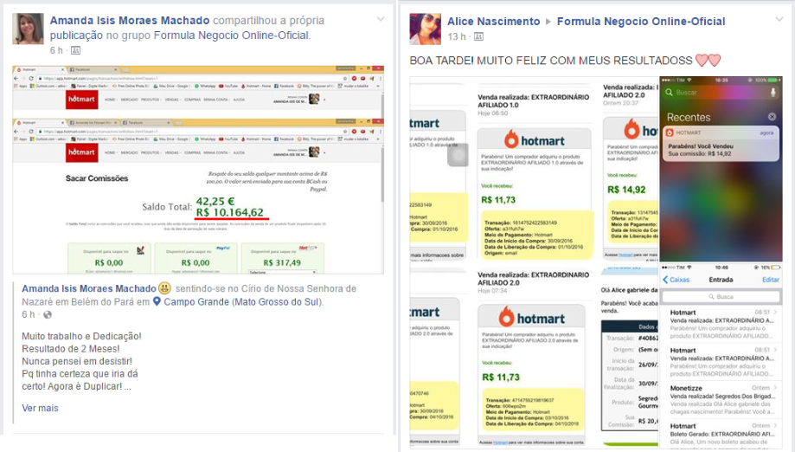Open post options chevron on Amanda's post
This screenshot has width=795, height=452.
click(381, 20)
